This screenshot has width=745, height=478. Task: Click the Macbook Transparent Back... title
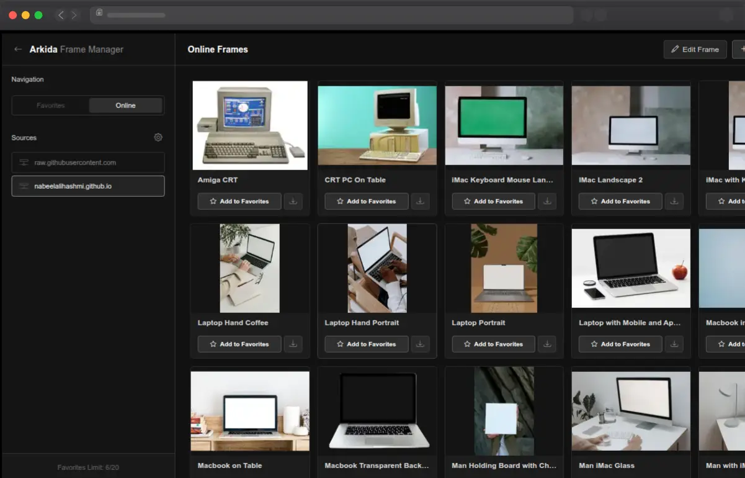pos(377,466)
